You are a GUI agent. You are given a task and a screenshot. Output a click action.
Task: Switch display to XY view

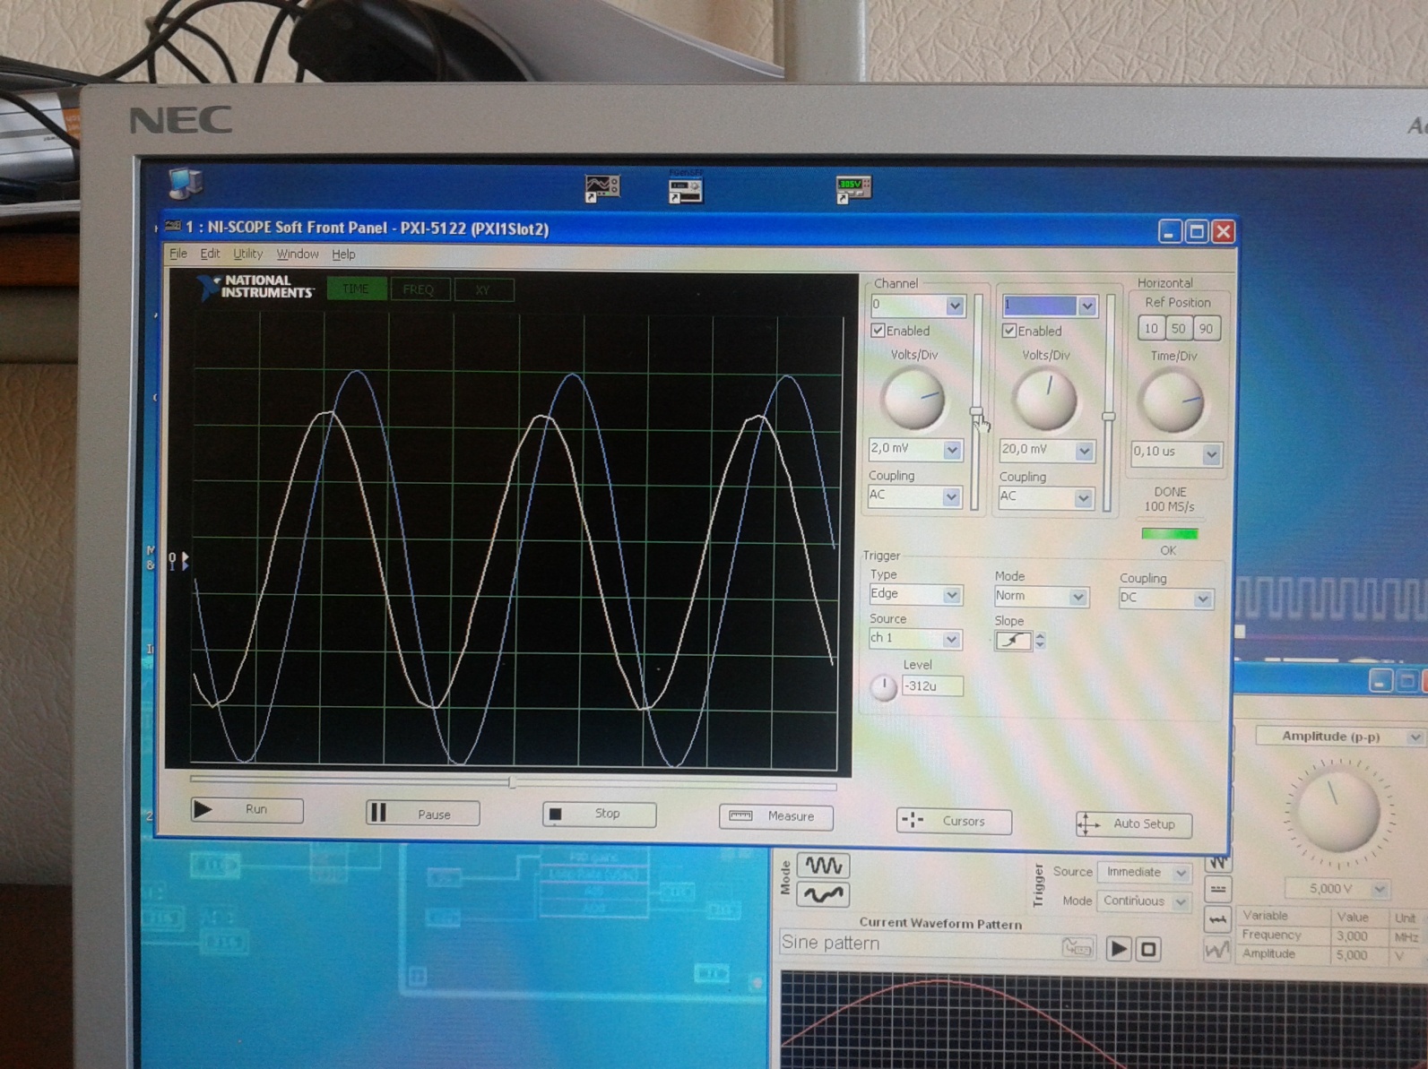click(x=483, y=290)
